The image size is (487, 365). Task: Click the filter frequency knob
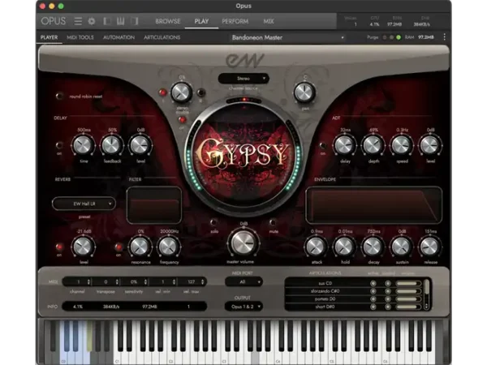(x=168, y=247)
